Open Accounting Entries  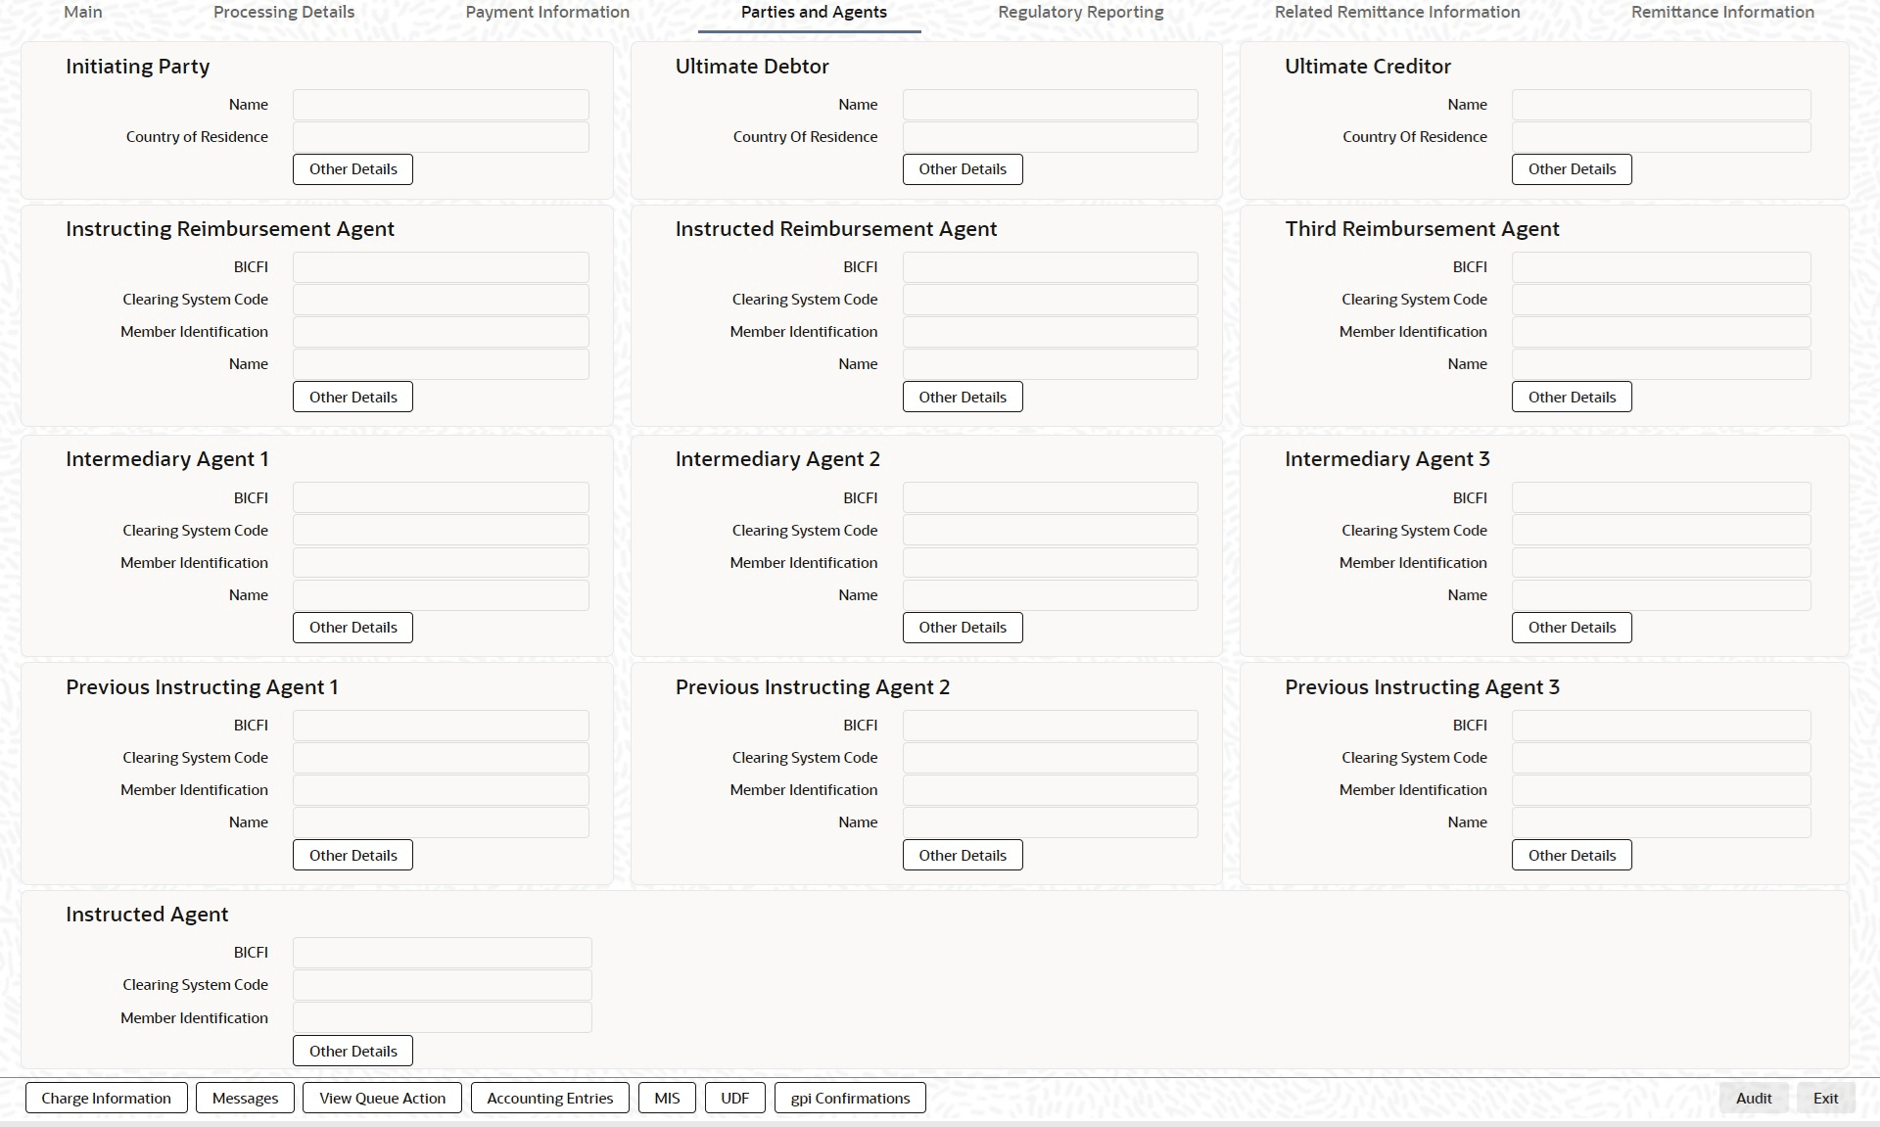549,1098
